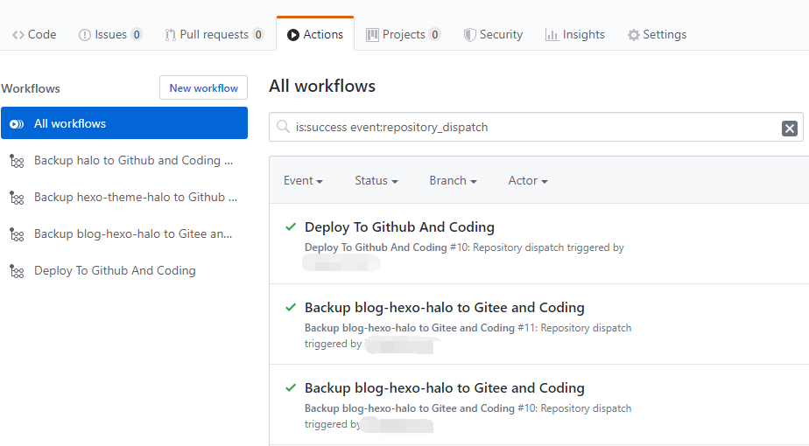
Task: Click the workflow filter search field
Action: click(536, 127)
